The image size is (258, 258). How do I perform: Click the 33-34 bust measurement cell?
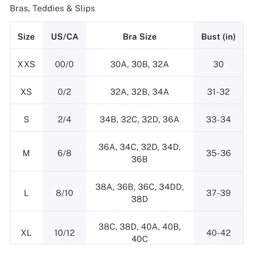click(x=218, y=120)
